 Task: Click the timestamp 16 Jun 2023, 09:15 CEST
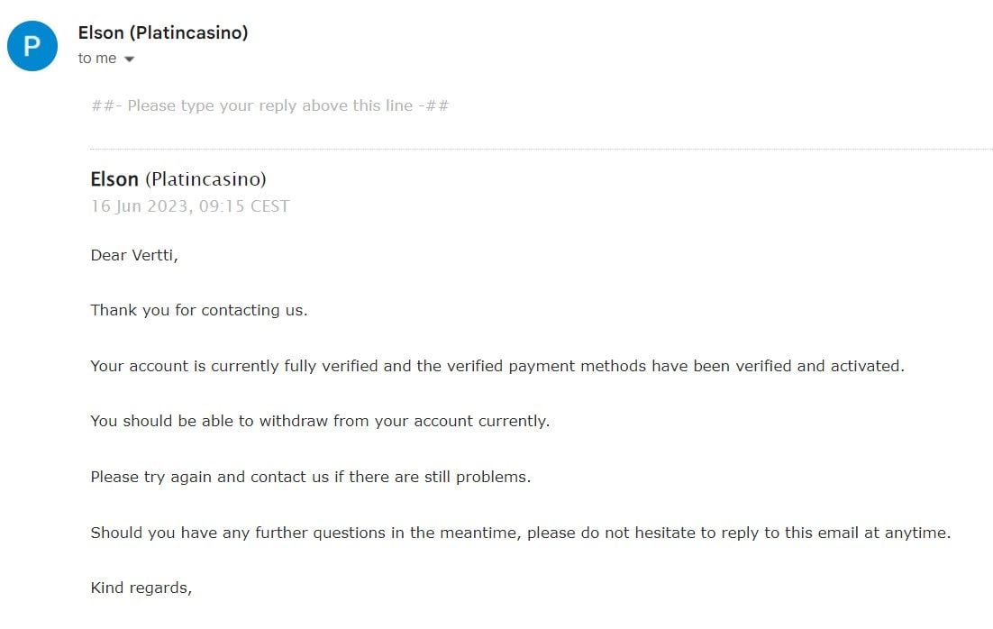pyautogui.click(x=190, y=206)
